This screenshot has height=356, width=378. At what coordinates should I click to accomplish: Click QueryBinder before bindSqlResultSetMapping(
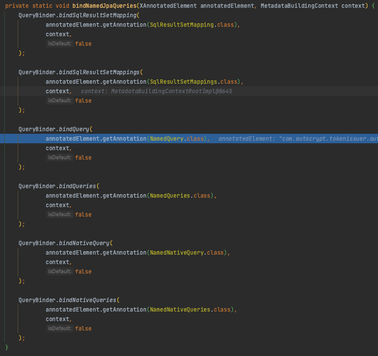coord(37,15)
